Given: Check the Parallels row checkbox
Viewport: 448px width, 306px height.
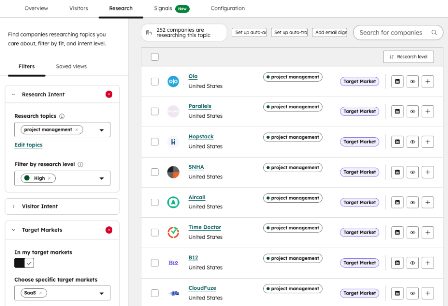Looking at the screenshot, I should click(155, 112).
